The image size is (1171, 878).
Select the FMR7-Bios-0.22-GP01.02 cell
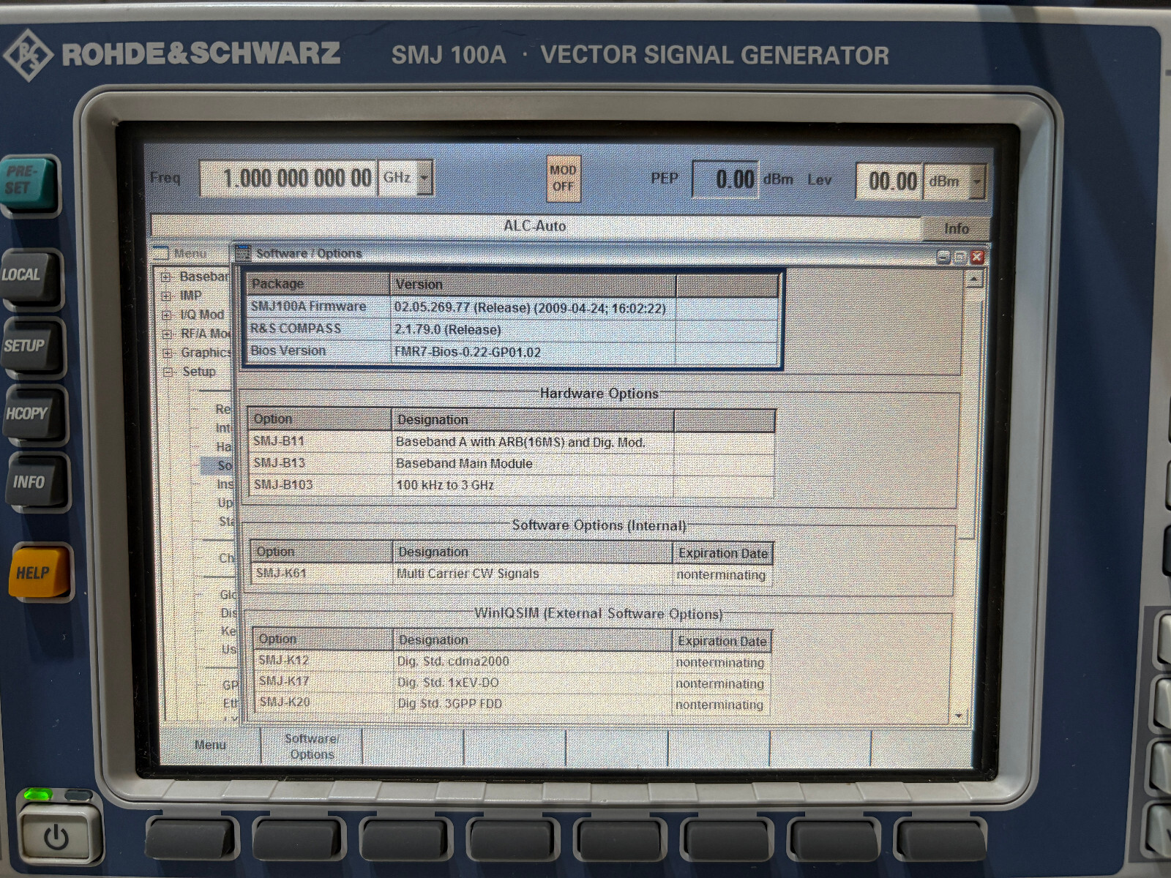coord(533,352)
